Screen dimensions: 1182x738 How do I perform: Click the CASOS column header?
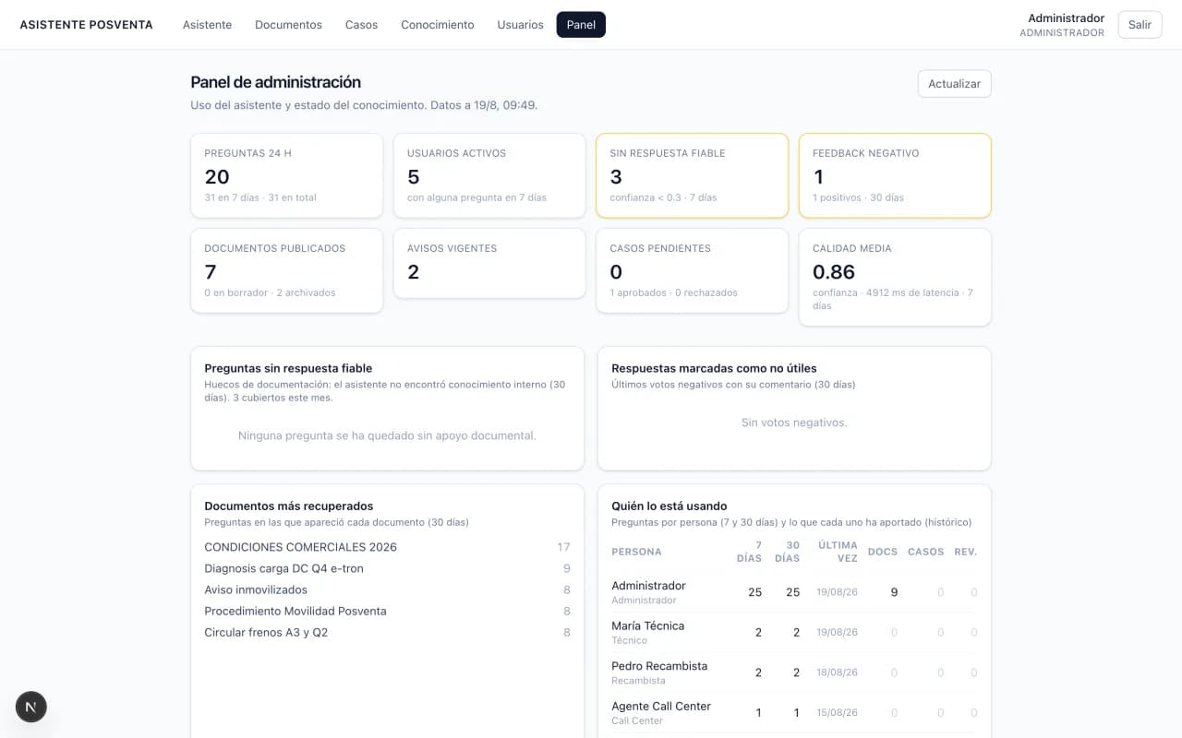click(925, 552)
